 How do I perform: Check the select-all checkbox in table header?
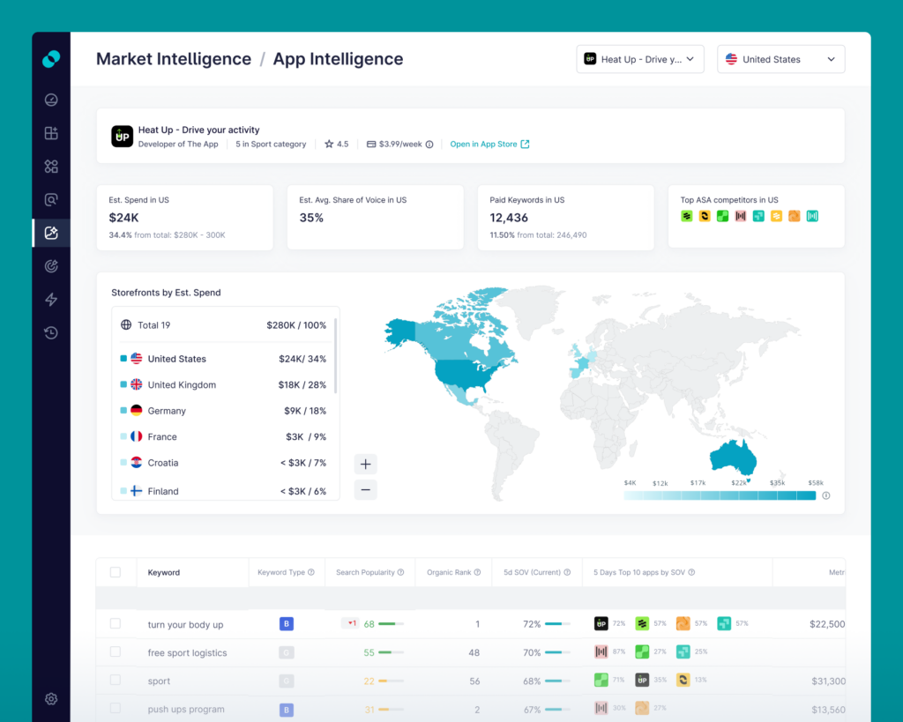(x=116, y=572)
